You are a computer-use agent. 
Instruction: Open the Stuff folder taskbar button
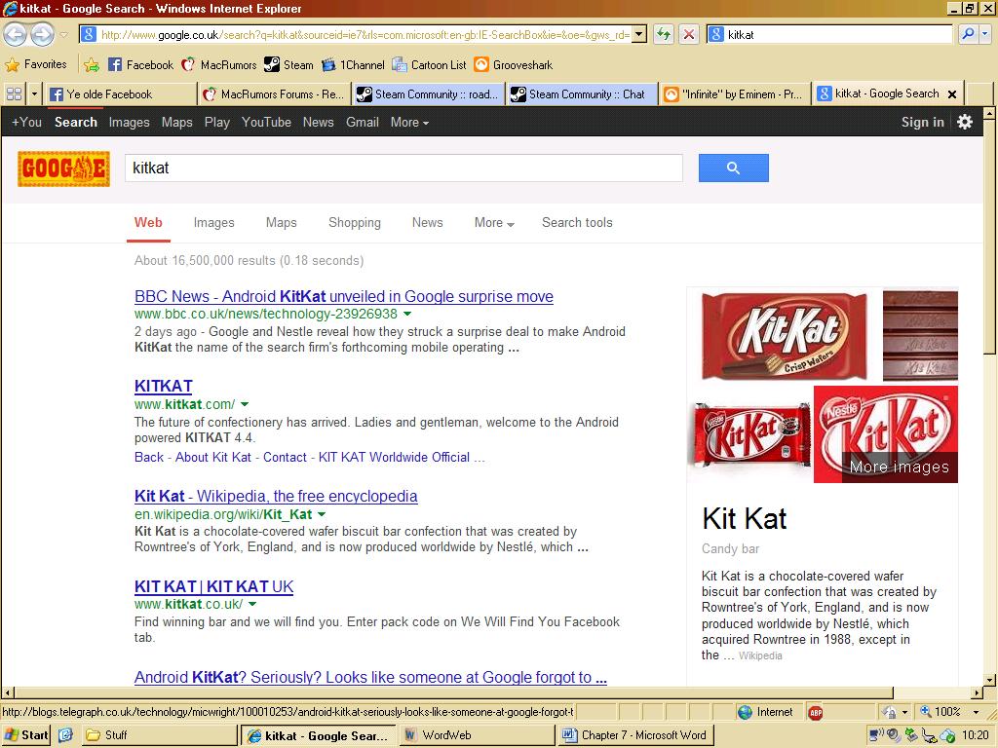[x=159, y=735]
